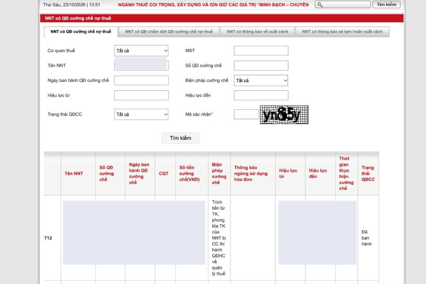Focus the 'Mã xác nhận' captcha input
This screenshot has width=426, height=284.
(247, 115)
